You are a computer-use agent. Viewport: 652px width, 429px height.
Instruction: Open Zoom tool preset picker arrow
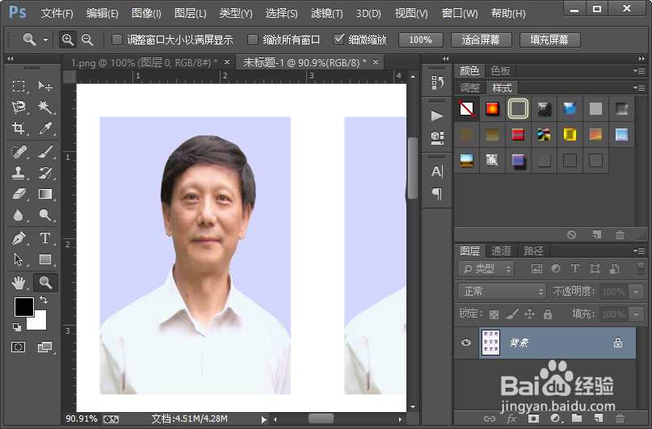(45, 40)
